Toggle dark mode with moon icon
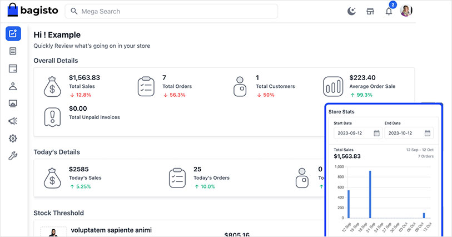Image resolution: width=452 pixels, height=237 pixels. click(351, 11)
